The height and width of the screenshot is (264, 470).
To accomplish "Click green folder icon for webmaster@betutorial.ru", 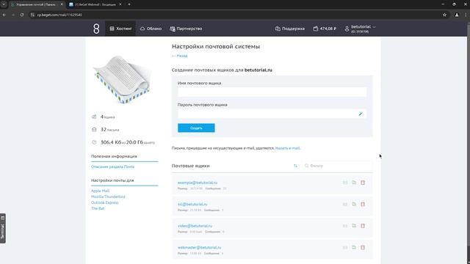I will pyautogui.click(x=354, y=248).
